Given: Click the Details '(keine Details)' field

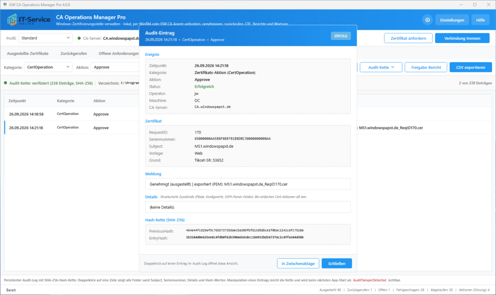Looking at the screenshot, I should pyautogui.click(x=248, y=207).
